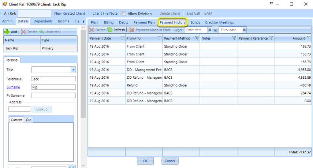Viewport: 313px width, 168px height.
Task: Click the Pv Surname field
Action: point(53,96)
